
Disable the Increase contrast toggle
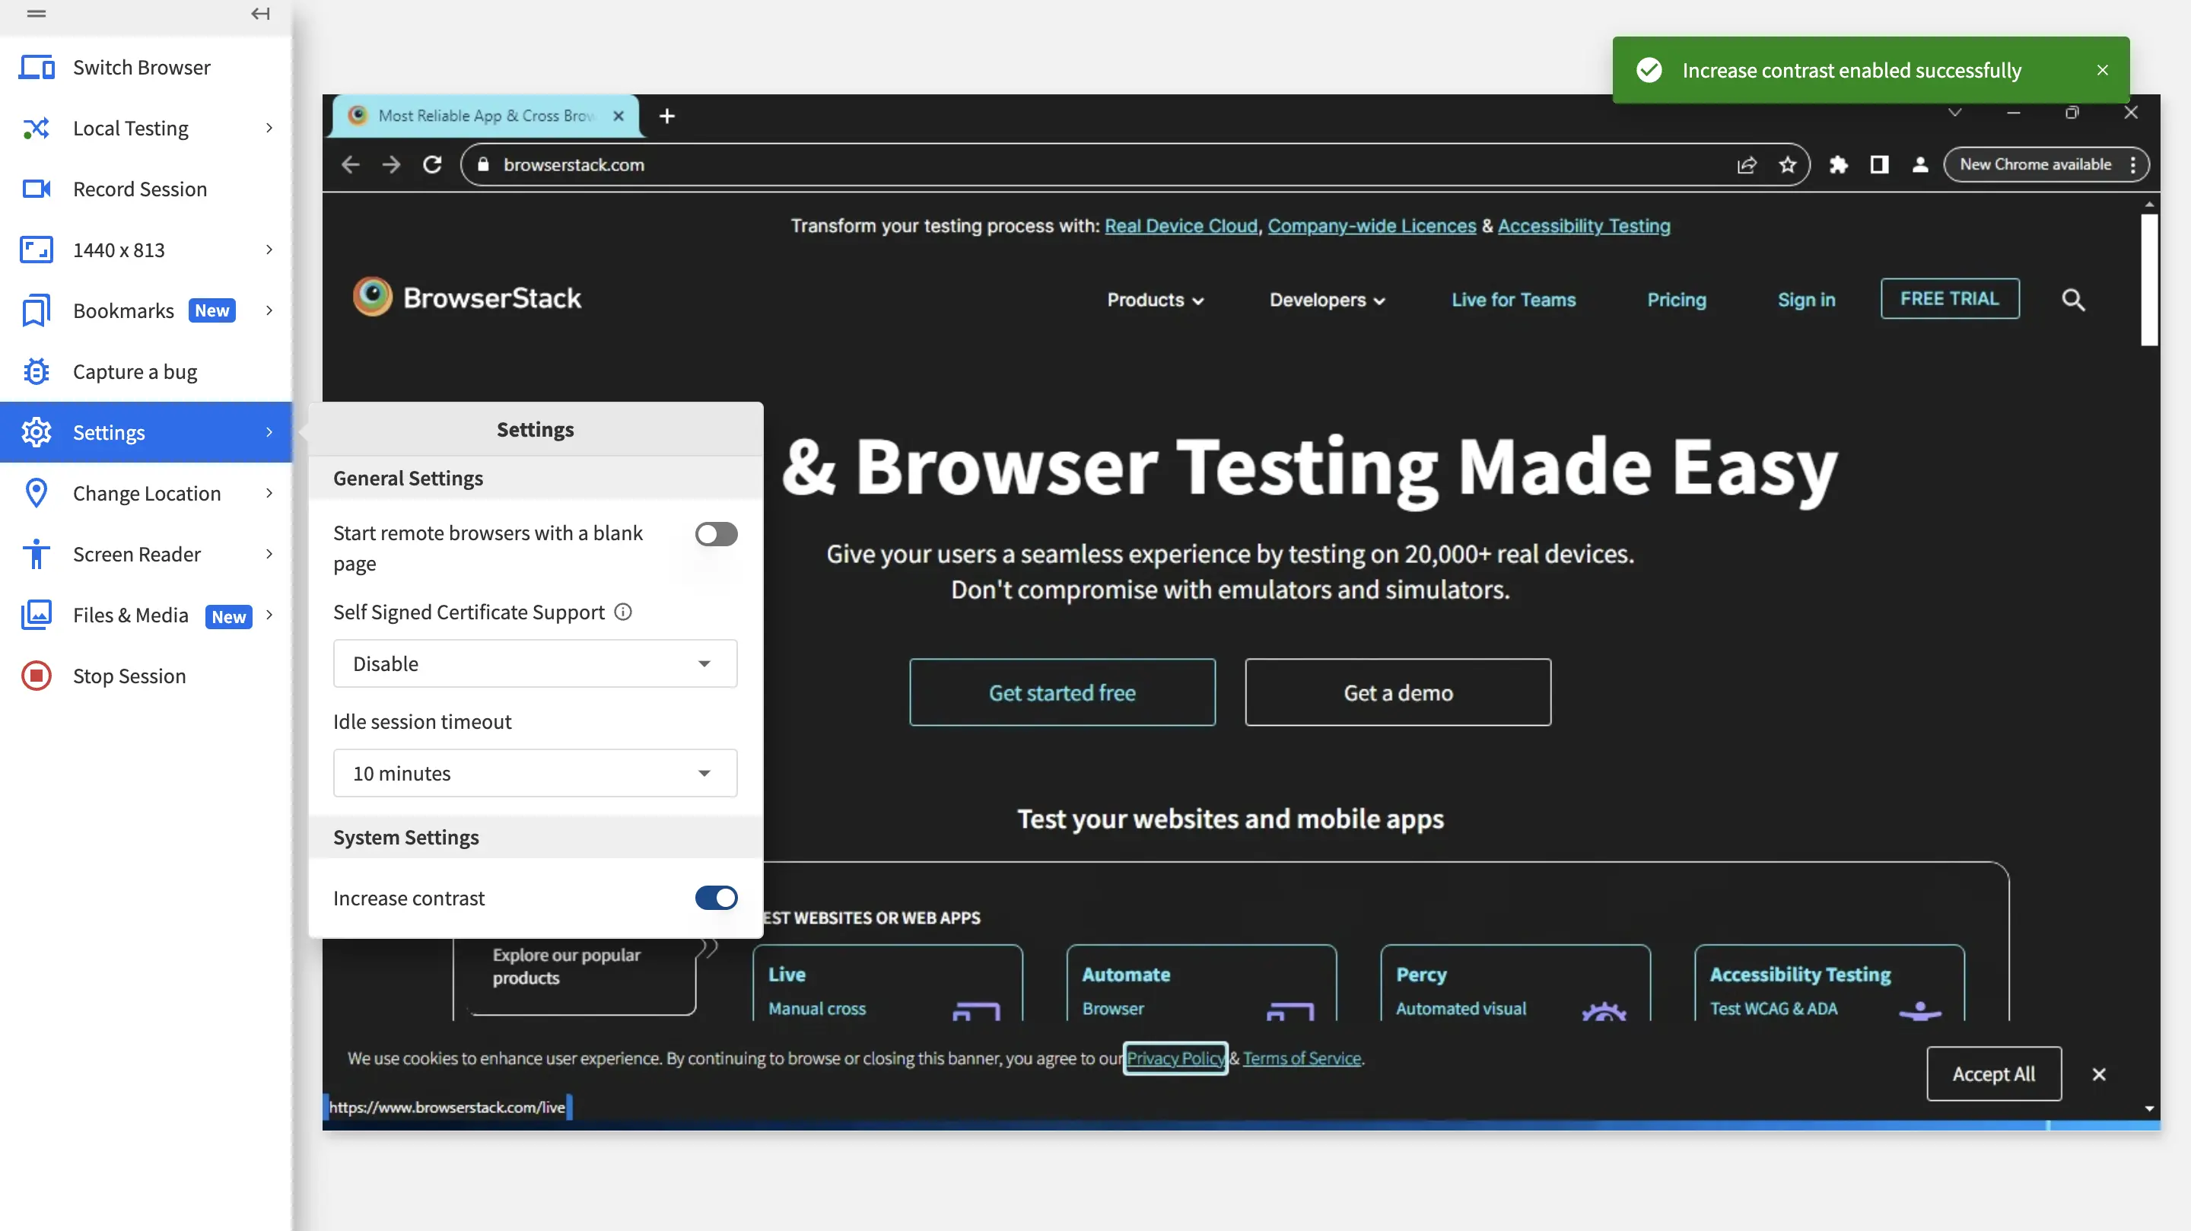pyautogui.click(x=715, y=899)
